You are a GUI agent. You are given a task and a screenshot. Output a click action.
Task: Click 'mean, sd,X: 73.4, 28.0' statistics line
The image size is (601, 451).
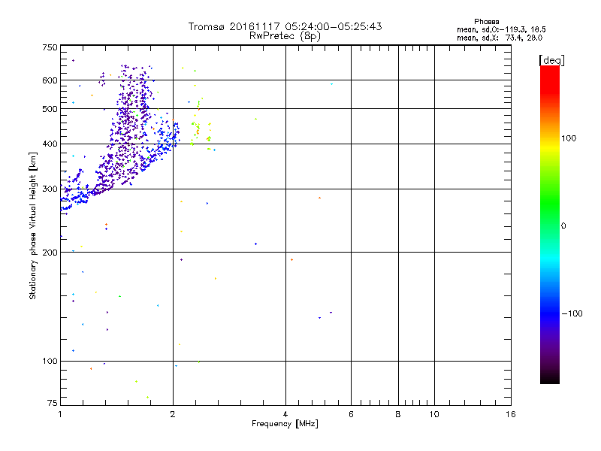(500, 38)
